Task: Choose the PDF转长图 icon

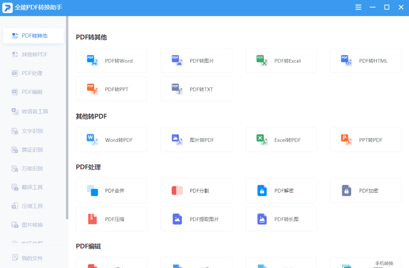Action: (262, 219)
